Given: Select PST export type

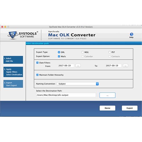Looking at the screenshot, I should click(x=109, y=52).
